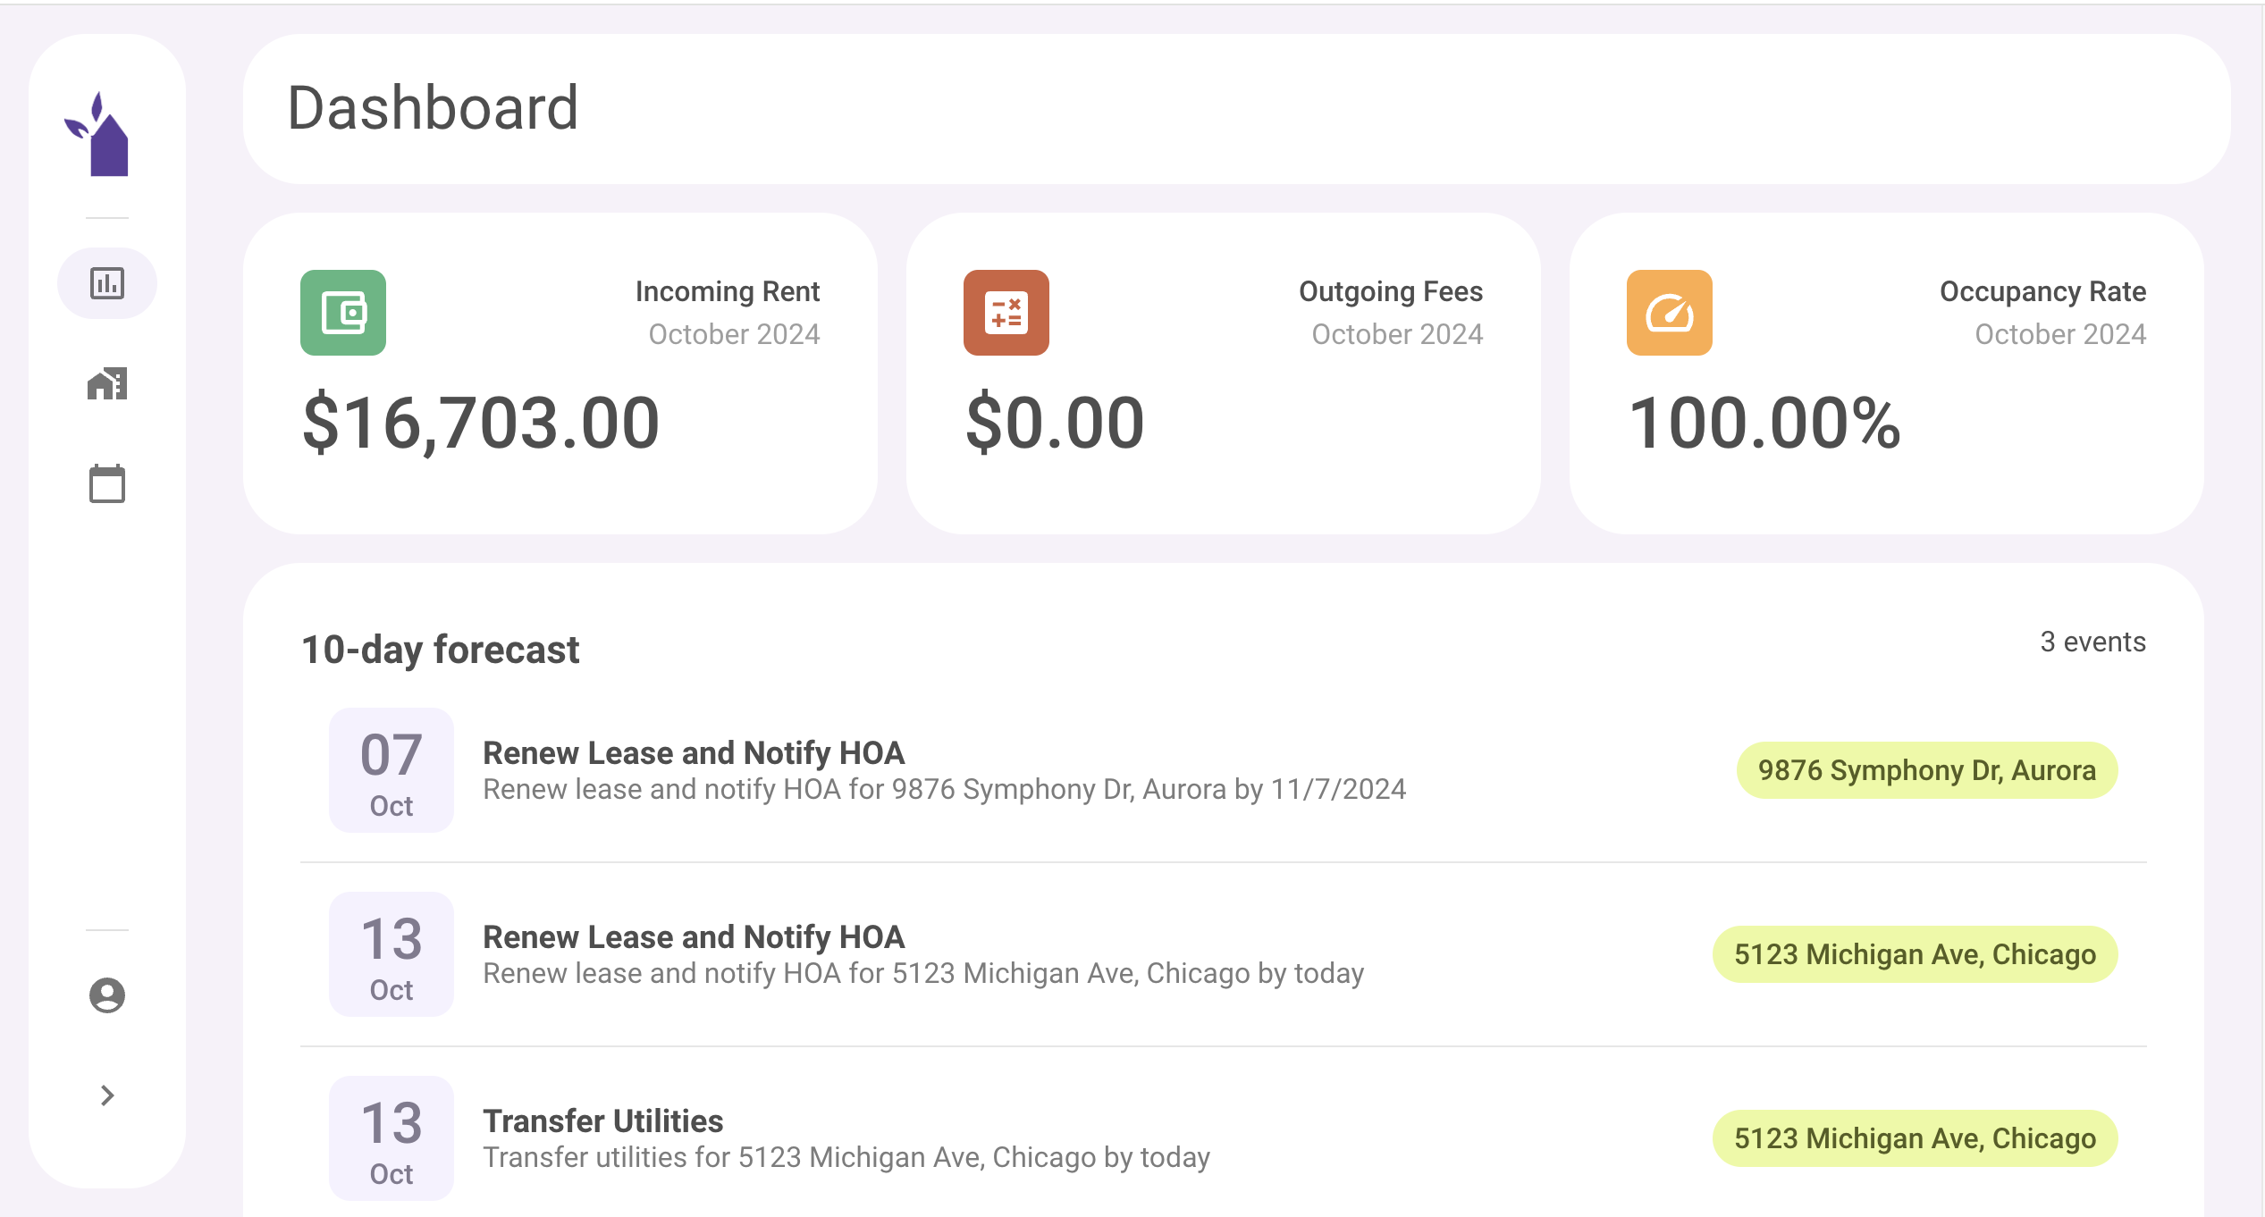
Task: Click the $0.00 Outgoing Fees amount
Action: coord(1055,424)
